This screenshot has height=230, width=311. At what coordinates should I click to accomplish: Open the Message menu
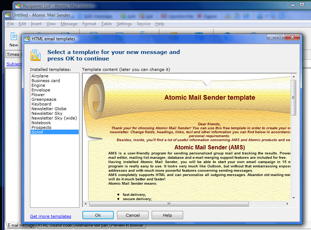click(x=69, y=24)
